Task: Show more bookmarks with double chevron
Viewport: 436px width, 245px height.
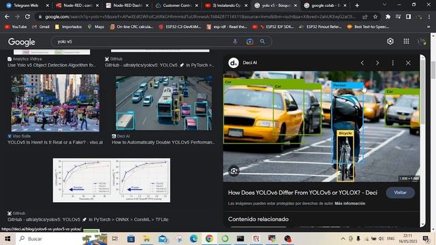Action: (x=429, y=27)
